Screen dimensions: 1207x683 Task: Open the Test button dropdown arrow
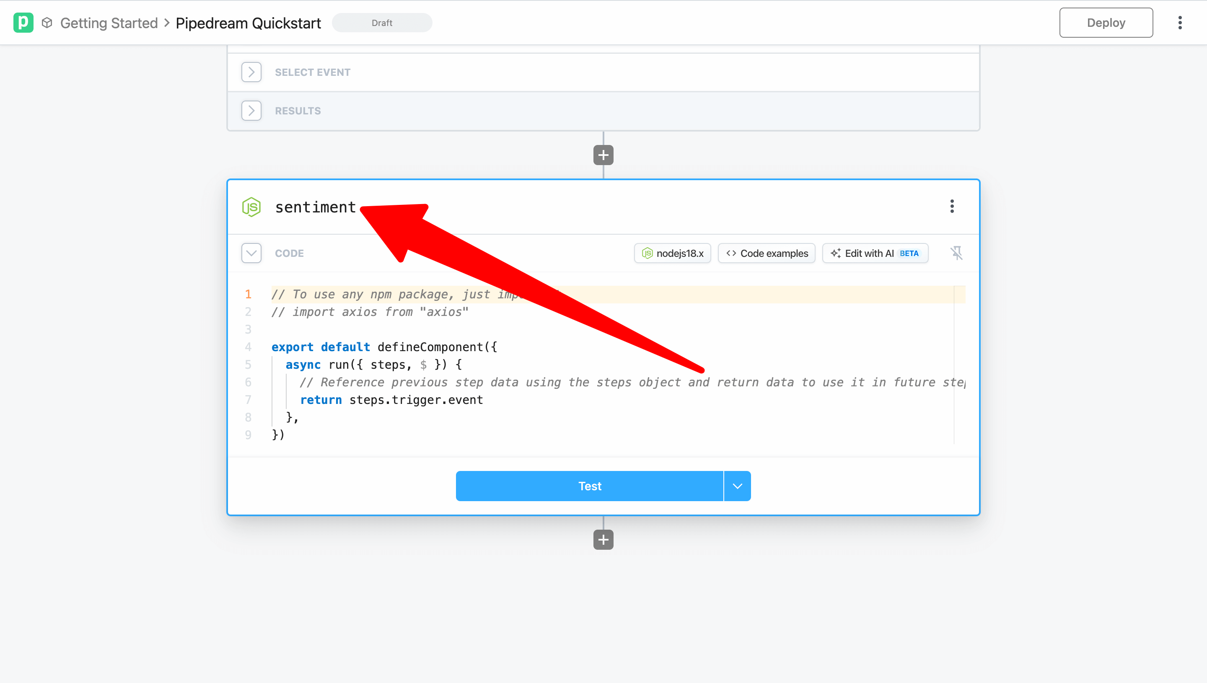(x=737, y=486)
